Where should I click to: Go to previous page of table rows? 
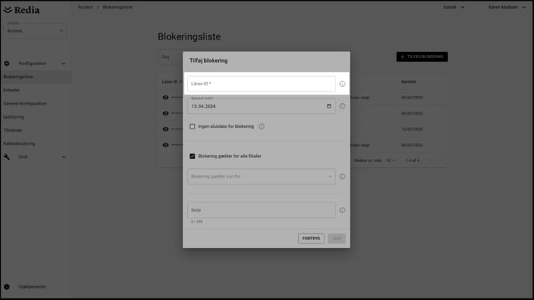[x=431, y=160]
